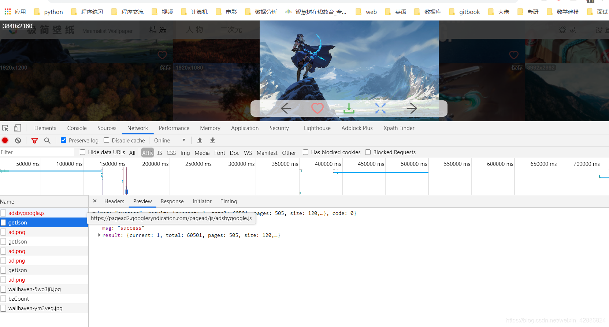Toggle the red filter funnel icon
The width and height of the screenshot is (609, 327).
click(x=35, y=140)
